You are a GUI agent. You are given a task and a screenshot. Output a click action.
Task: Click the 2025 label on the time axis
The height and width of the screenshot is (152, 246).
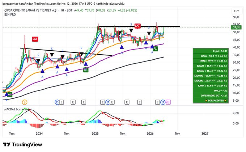point(95,134)
